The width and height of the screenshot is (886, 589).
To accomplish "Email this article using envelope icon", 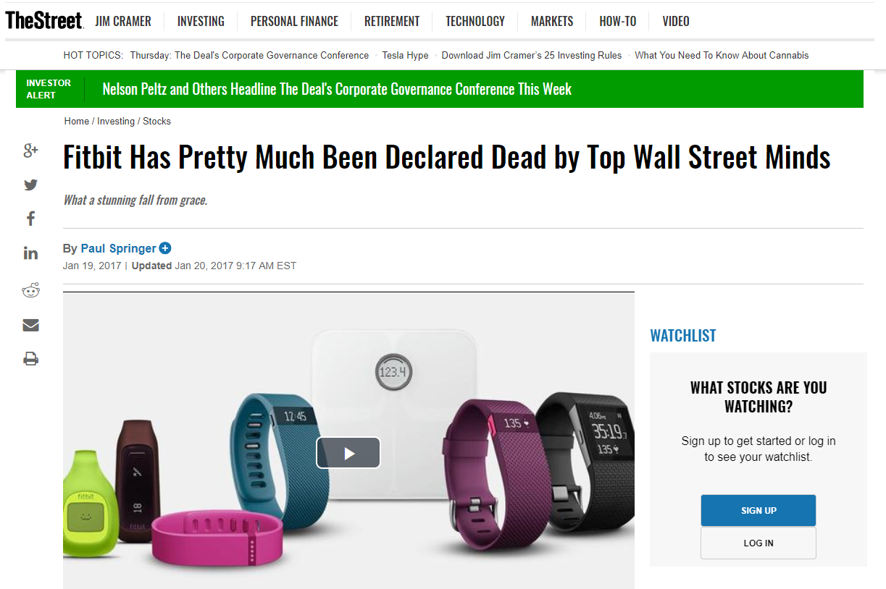I will (x=30, y=325).
